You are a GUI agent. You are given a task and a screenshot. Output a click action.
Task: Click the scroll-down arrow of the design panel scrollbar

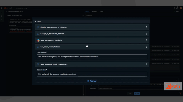83,95
